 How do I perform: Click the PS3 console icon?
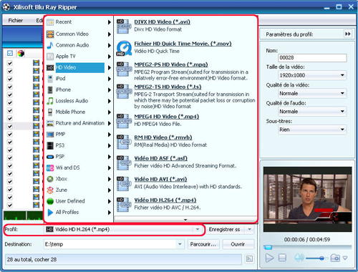50,145
